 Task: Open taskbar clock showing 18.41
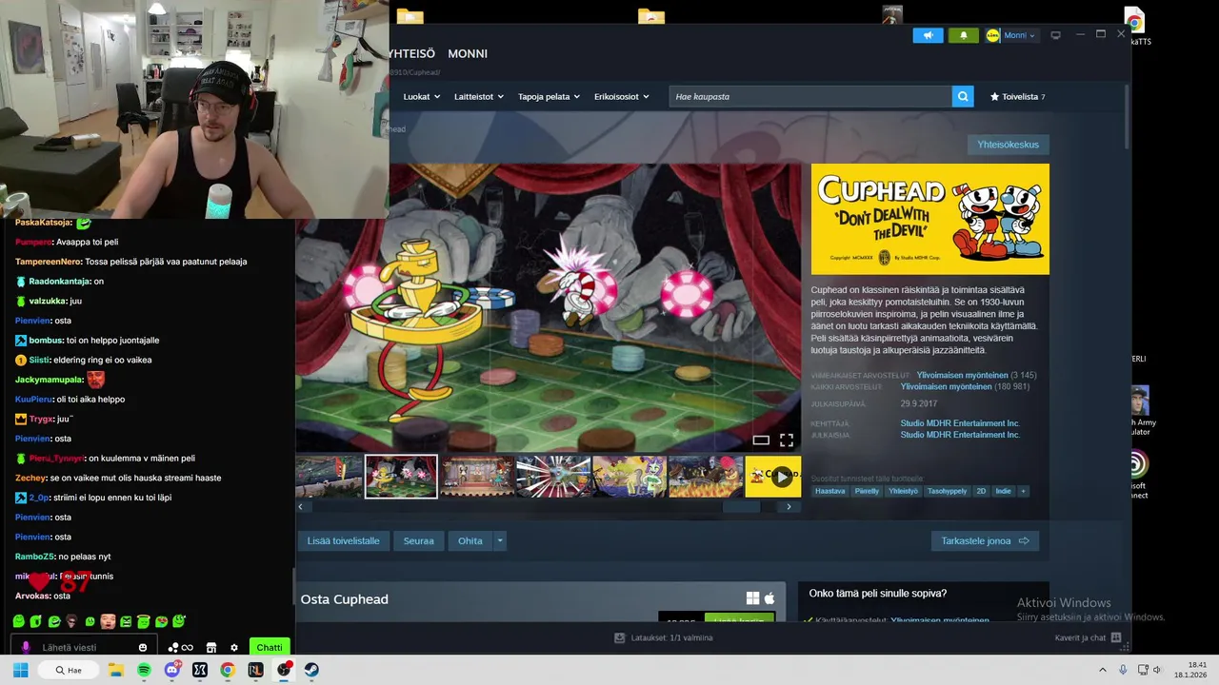point(1190,670)
